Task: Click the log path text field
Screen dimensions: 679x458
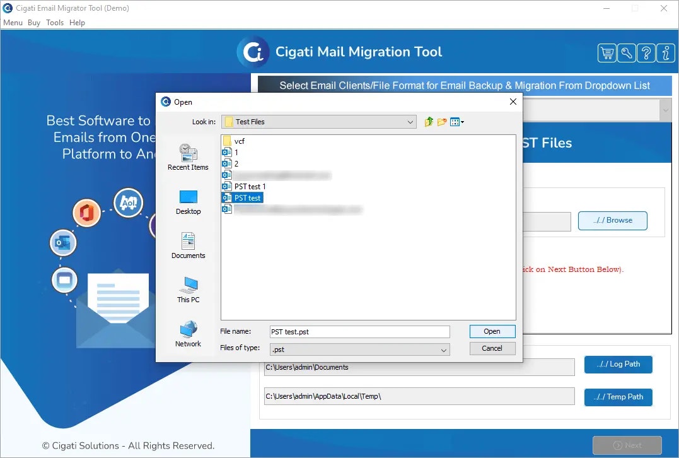Action: (x=419, y=367)
